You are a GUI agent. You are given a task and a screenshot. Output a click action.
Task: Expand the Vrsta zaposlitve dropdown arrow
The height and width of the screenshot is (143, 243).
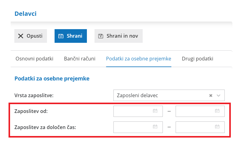click(x=218, y=95)
